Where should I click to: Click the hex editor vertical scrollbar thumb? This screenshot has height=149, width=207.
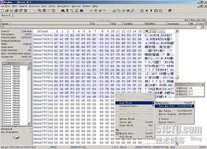coord(177,77)
